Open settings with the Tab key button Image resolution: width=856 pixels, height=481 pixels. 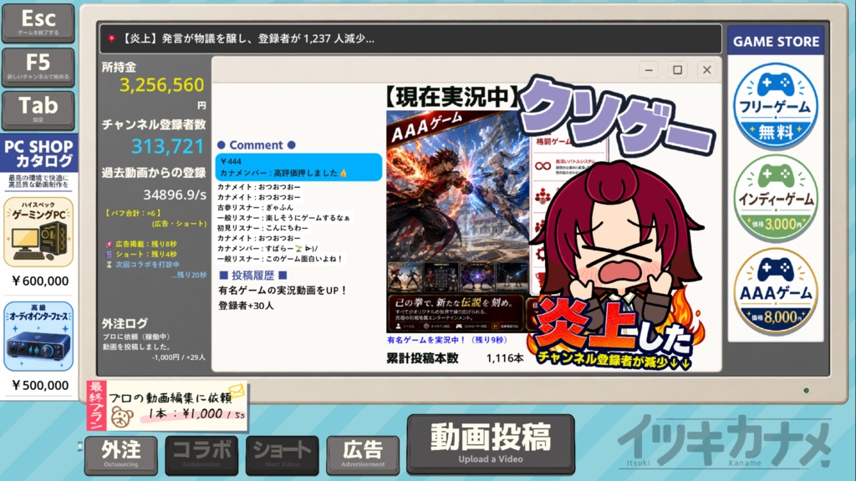[38, 109]
